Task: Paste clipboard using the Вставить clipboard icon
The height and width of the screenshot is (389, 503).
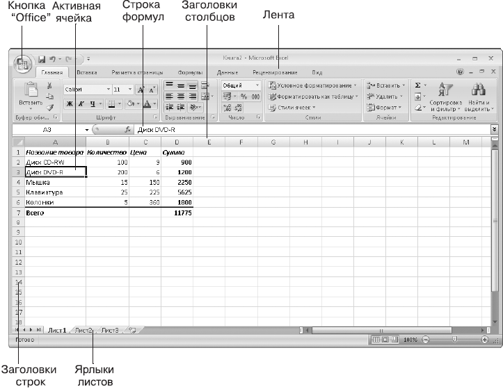Action: coord(31,89)
